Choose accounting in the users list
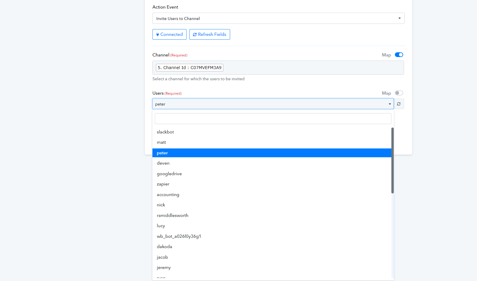Image resolution: width=477 pixels, height=281 pixels. (x=272, y=195)
